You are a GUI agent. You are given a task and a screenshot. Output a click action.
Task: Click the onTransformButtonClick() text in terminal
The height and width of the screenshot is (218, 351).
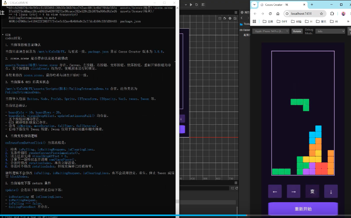pyautogui.click(x=25, y=142)
